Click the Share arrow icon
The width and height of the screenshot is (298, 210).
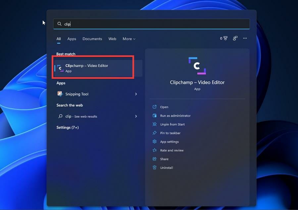tap(155, 159)
